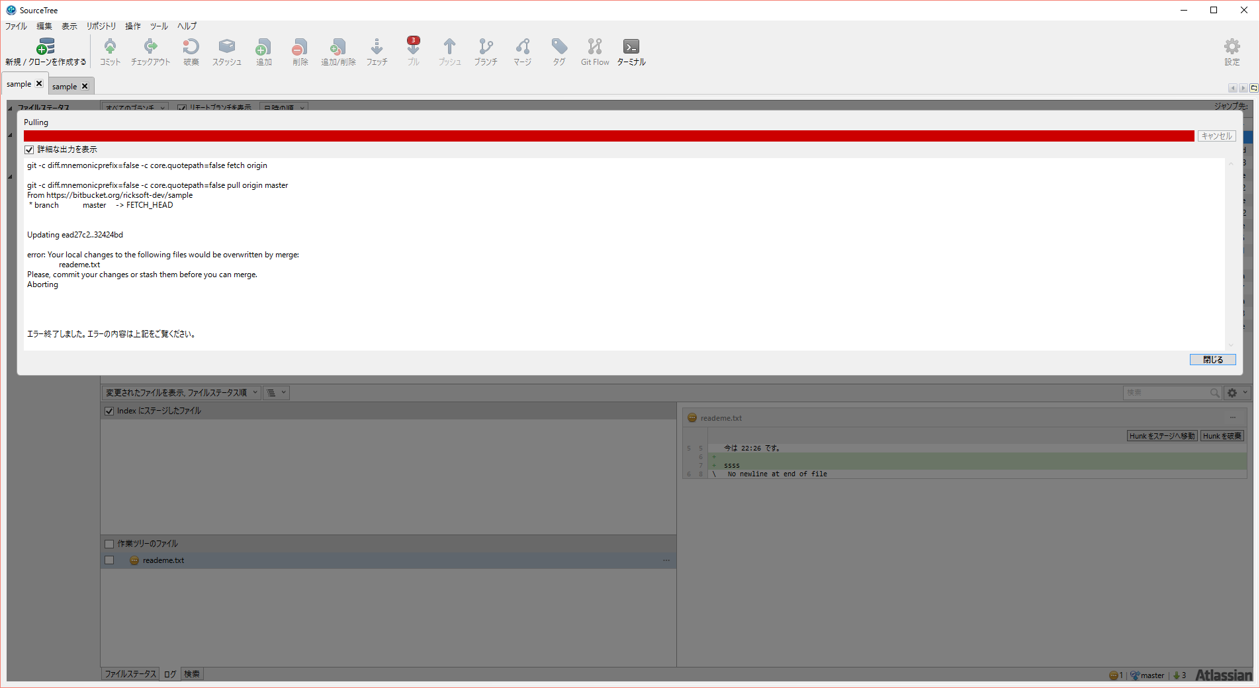This screenshot has width=1260, height=688.
Task: Click 'No newline at end of file' line
Action: [x=777, y=474]
